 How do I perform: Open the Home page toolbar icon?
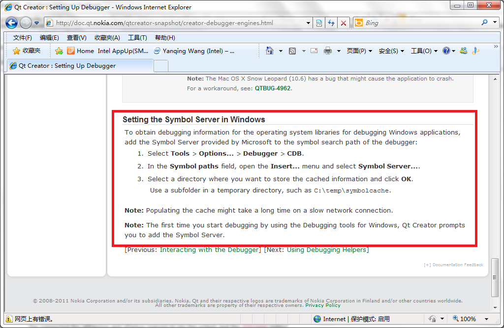[269, 51]
